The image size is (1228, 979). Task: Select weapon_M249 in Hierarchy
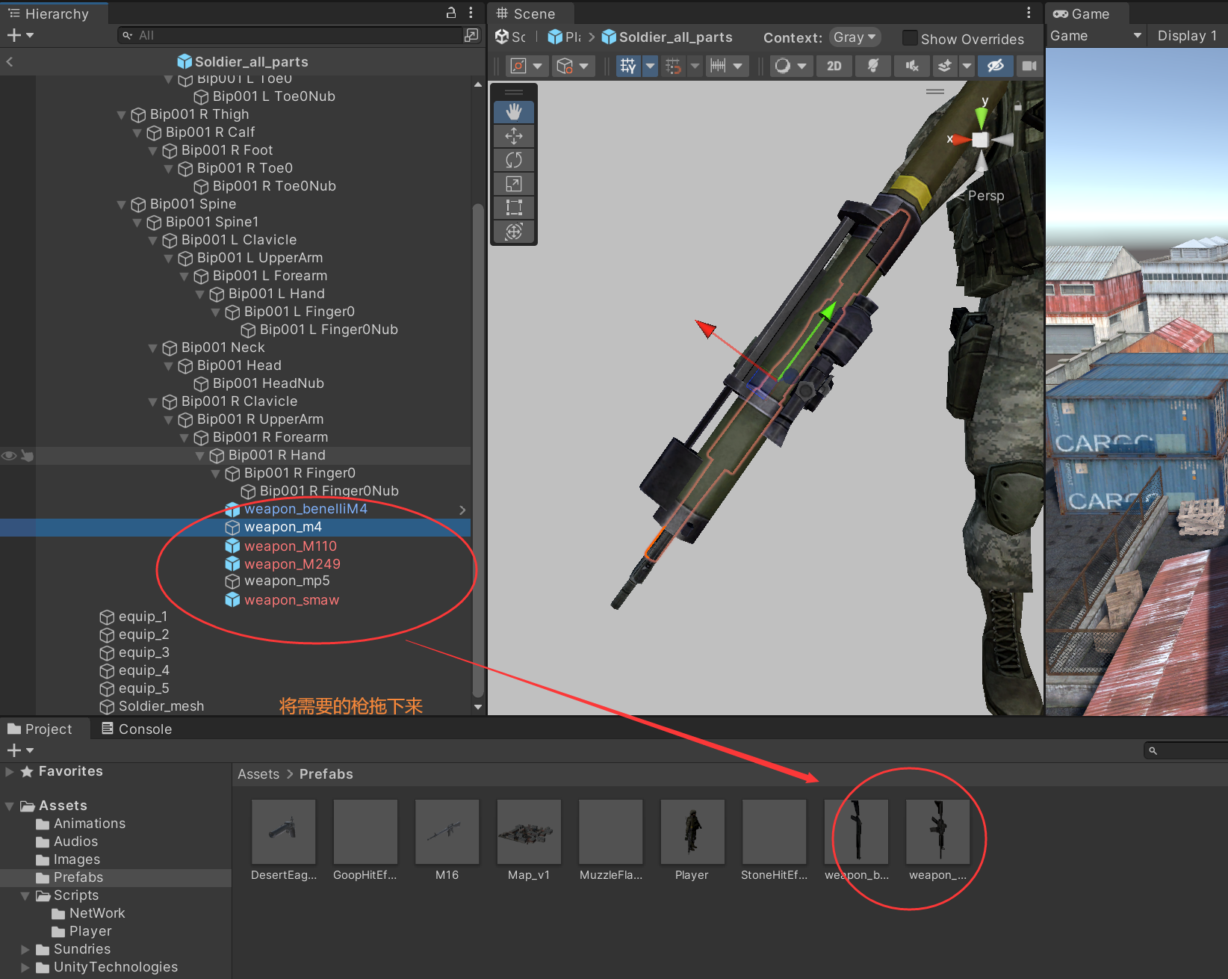click(292, 564)
